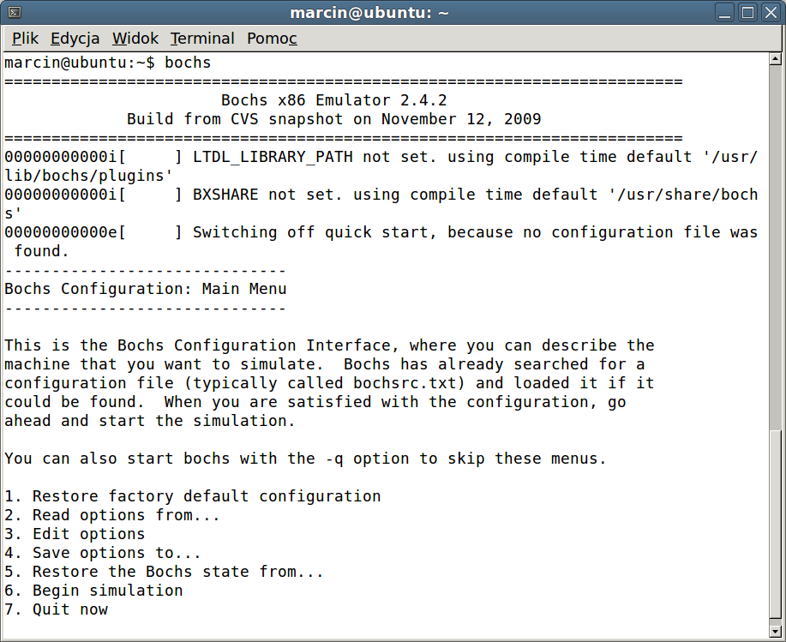Minimize the terminal window
This screenshot has width=786, height=642.
727,12
